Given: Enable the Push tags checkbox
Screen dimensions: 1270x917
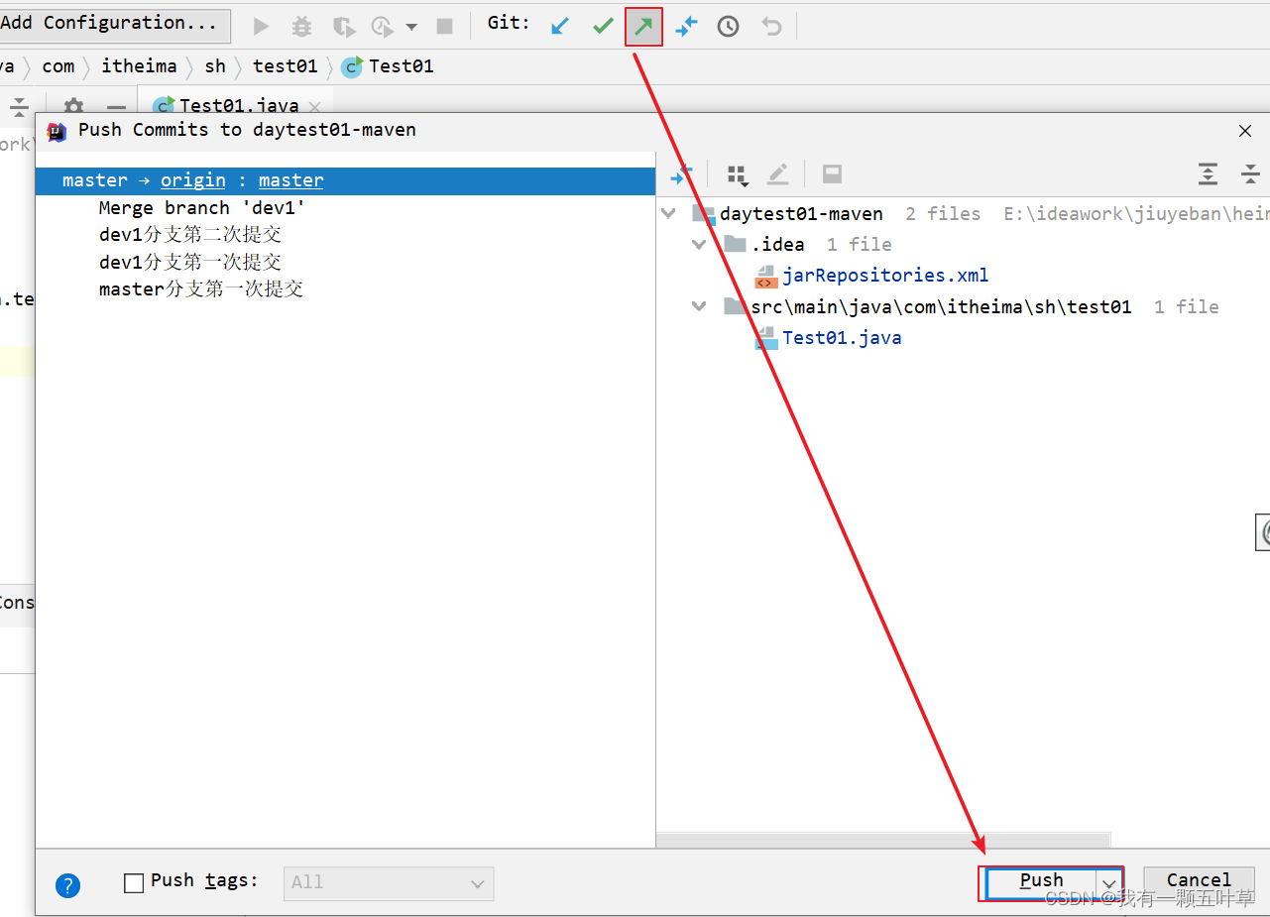Looking at the screenshot, I should [x=134, y=882].
